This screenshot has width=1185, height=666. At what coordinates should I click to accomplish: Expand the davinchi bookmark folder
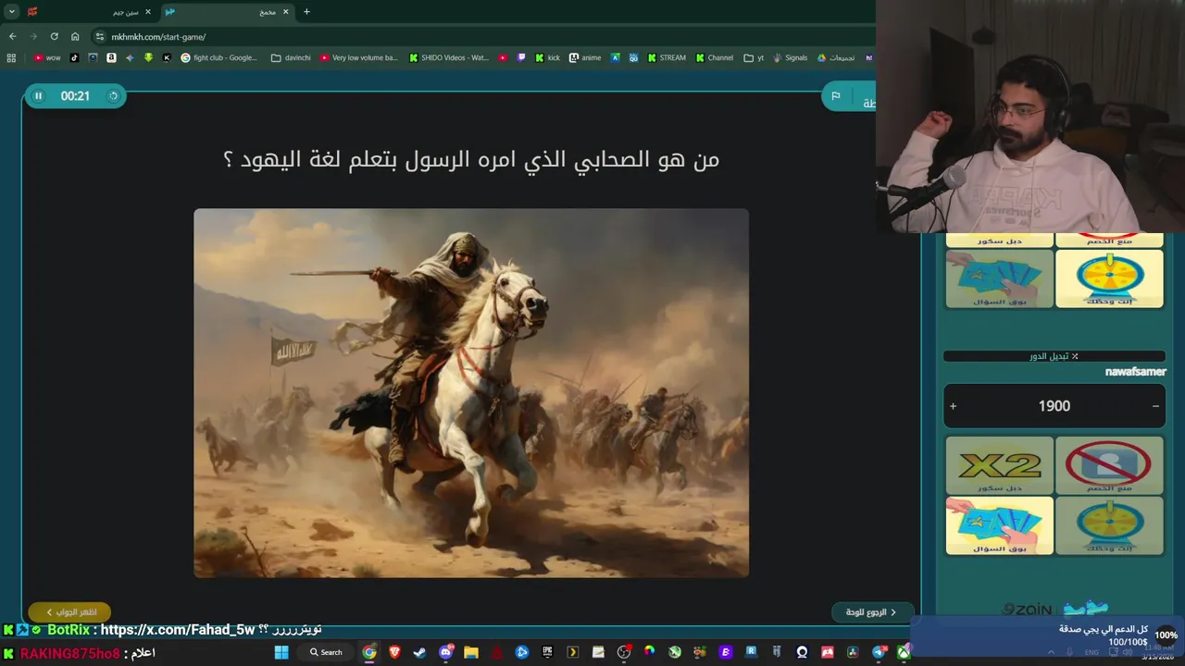click(x=291, y=57)
